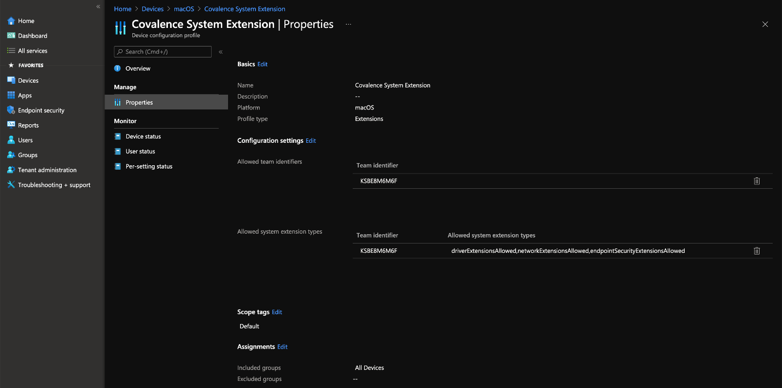Click the Devices icon in favorites
The height and width of the screenshot is (388, 782).
11,80
